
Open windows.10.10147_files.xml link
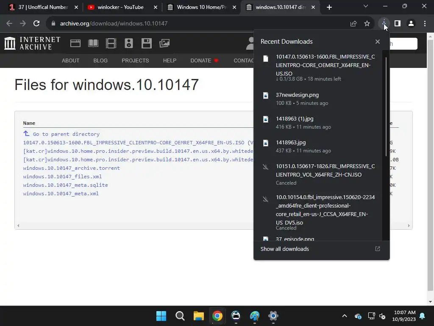tap(63, 177)
